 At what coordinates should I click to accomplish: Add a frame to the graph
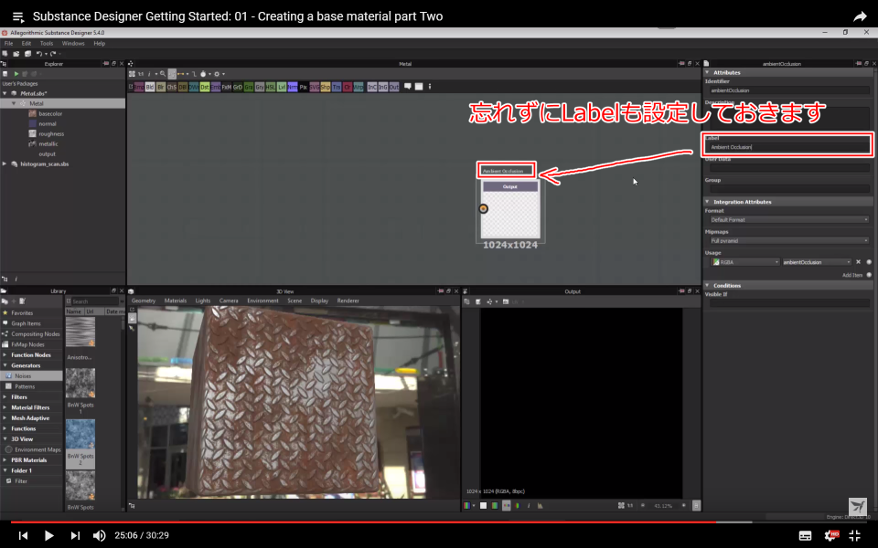point(419,86)
